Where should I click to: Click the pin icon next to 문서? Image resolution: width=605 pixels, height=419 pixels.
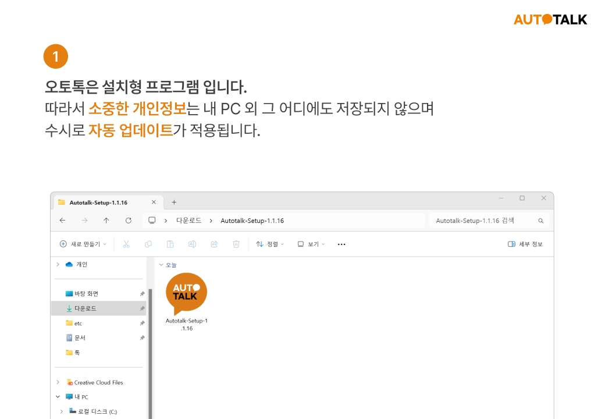(x=142, y=338)
